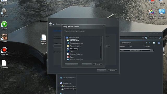Open "Компьютер" in the Explorer sidebar
The image size is (167, 94).
[66, 83]
